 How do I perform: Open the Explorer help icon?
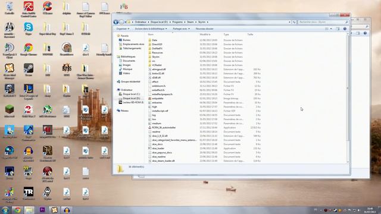pos(345,29)
